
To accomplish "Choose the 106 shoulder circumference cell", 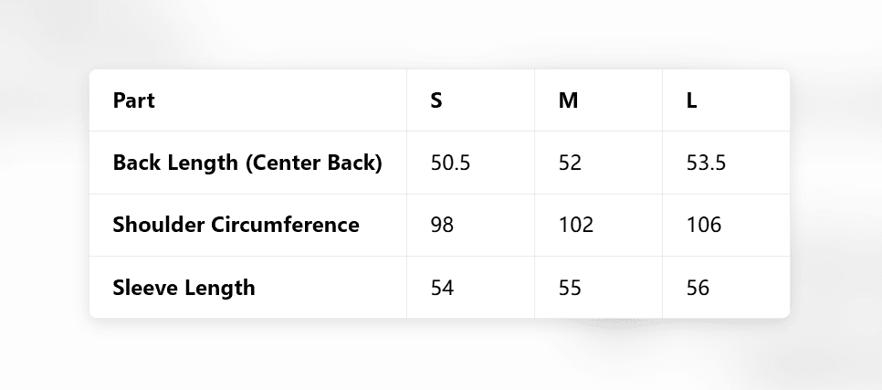I will (703, 225).
